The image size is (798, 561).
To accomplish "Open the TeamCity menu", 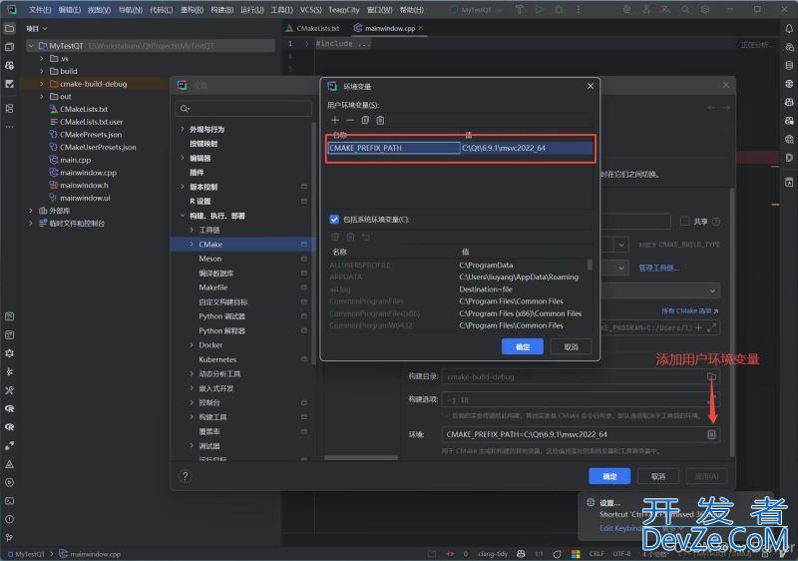I will tap(344, 10).
